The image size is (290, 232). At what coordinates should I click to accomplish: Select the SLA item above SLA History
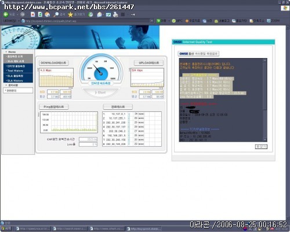[x=16, y=76]
